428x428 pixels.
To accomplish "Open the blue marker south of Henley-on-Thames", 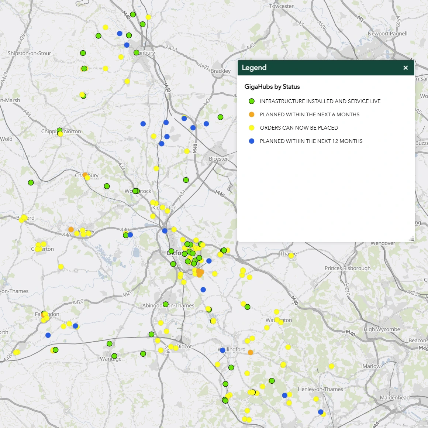I will 321,412.
